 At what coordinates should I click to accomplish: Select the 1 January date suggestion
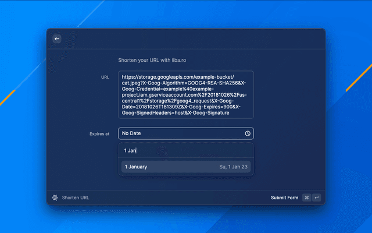(x=136, y=167)
